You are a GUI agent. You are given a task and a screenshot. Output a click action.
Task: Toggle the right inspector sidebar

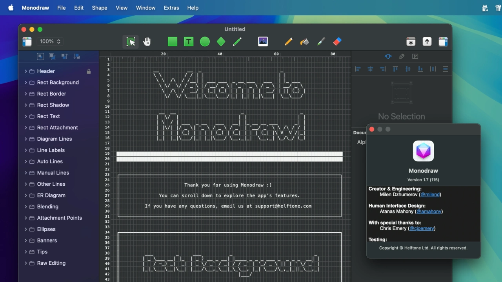tap(443, 42)
